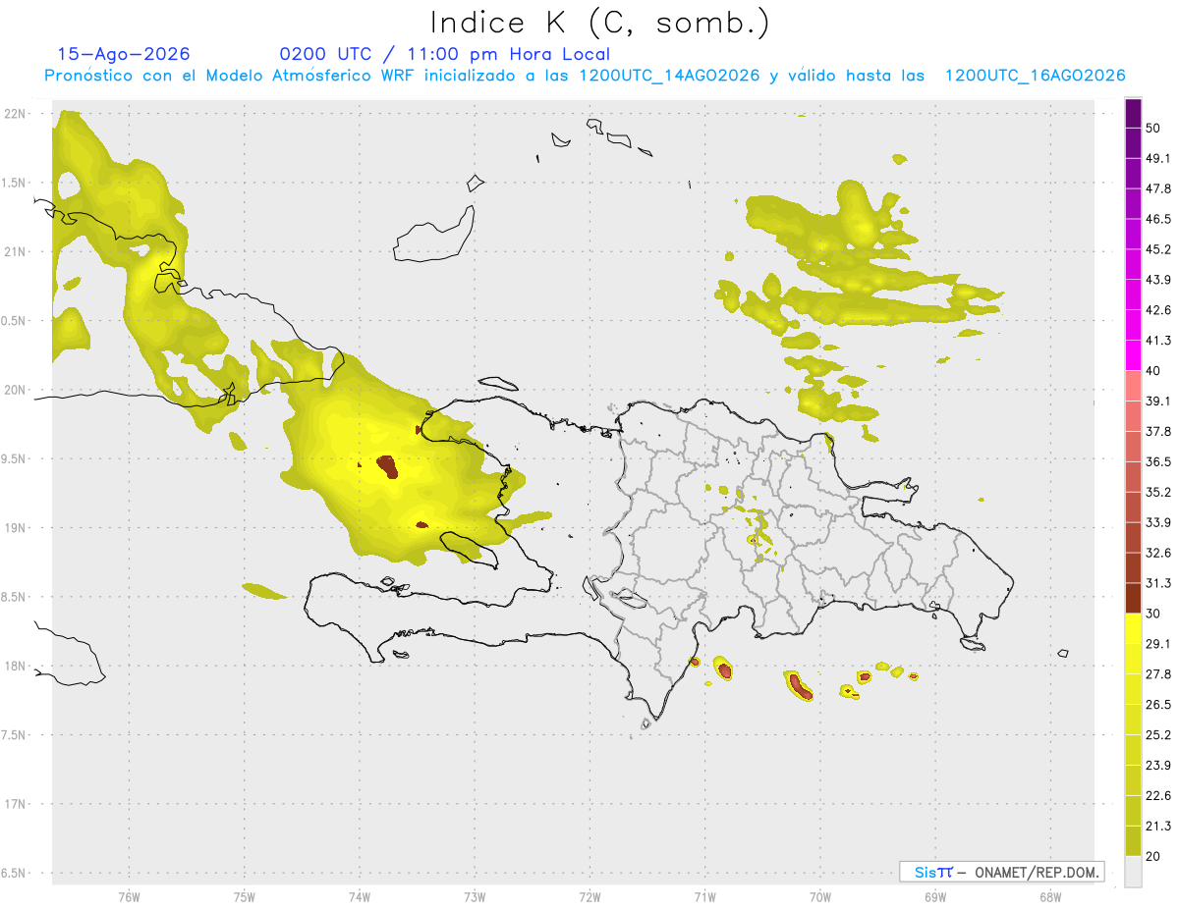The image size is (1179, 910).
Task: Click the "17N" latitude label
Action: pos(15,804)
